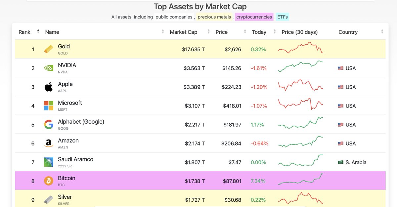This screenshot has width=397, height=207.
Task: Click Microsoft market cap $3.107 T
Action: point(195,106)
